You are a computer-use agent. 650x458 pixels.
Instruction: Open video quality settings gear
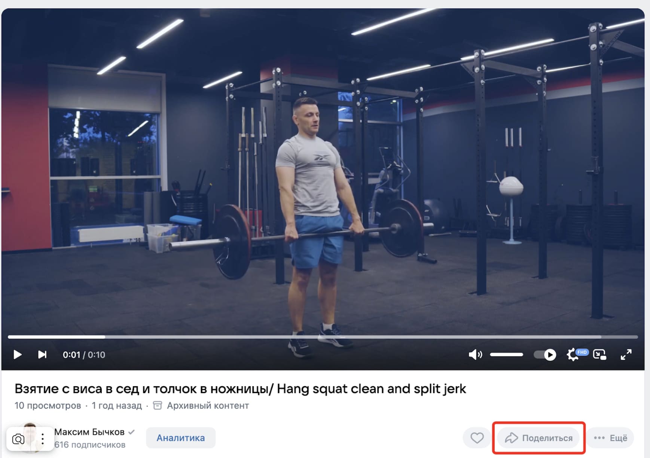pyautogui.click(x=573, y=354)
